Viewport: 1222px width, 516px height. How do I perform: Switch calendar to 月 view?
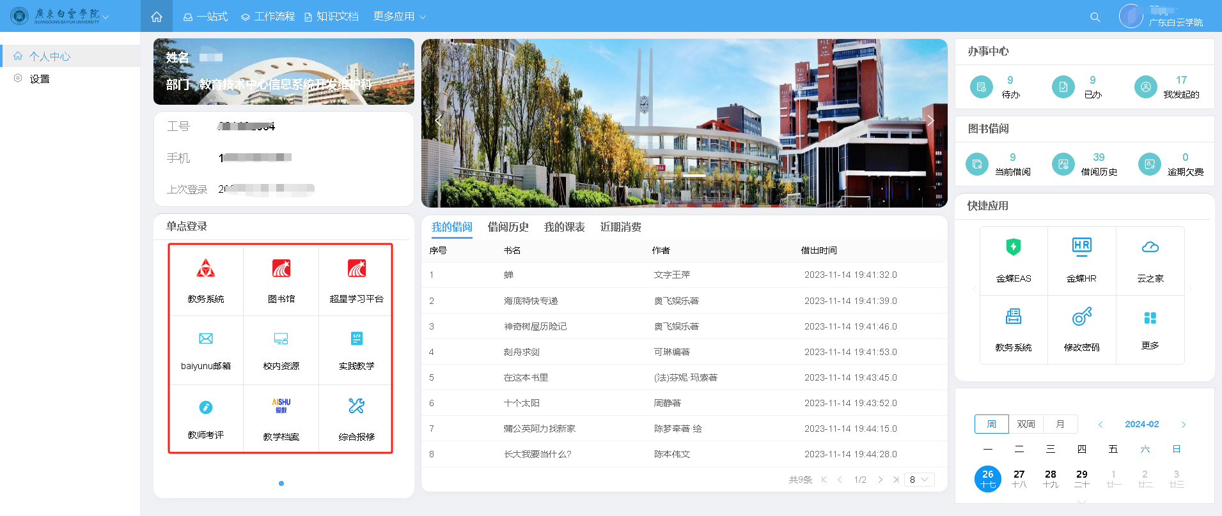coord(1060,424)
